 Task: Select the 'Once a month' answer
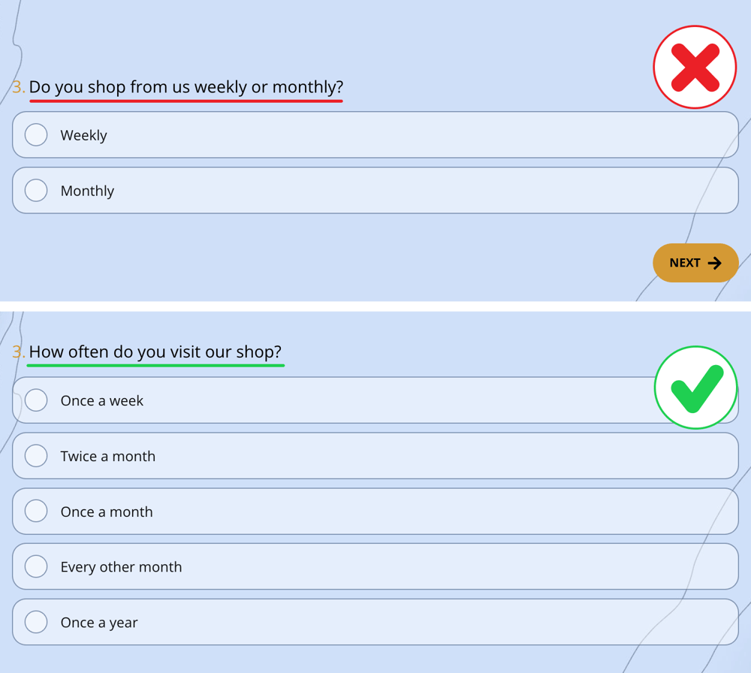click(35, 511)
